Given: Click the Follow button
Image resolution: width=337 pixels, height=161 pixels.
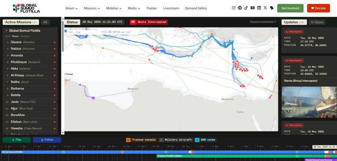Looking at the screenshot, I should click(x=47, y=140).
